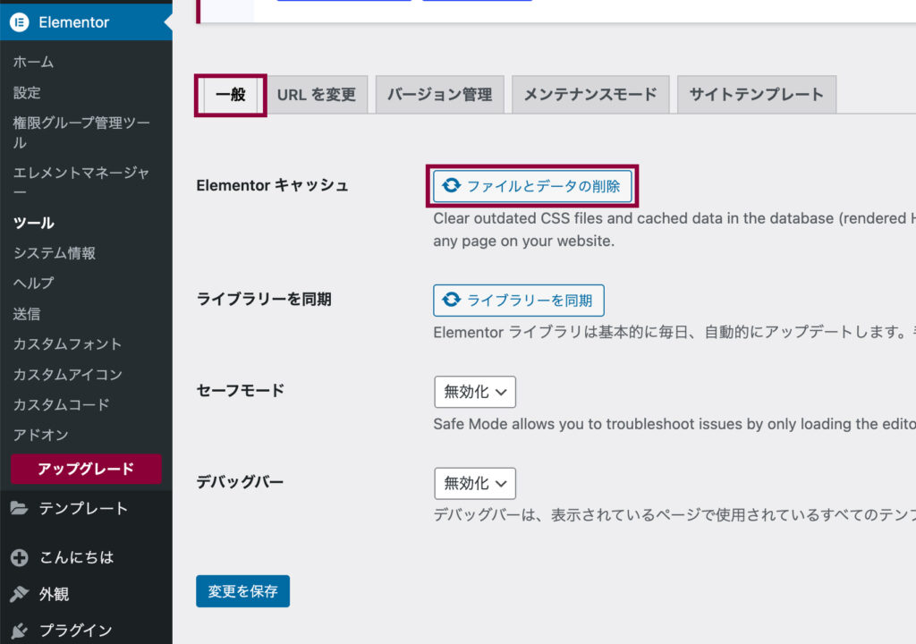The height and width of the screenshot is (644, 916).
Task: Click the Elementor logo icon in sidebar
Action: (20, 22)
